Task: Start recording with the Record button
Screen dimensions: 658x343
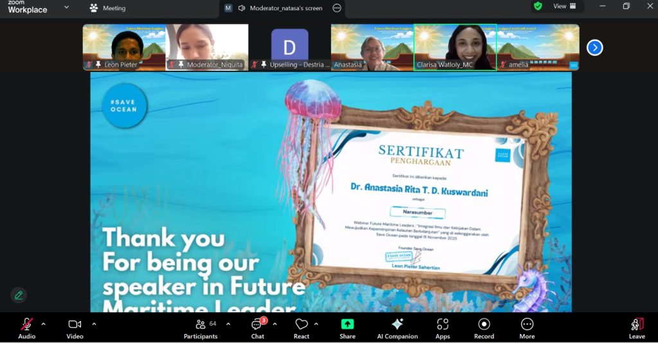Action: 484,328
